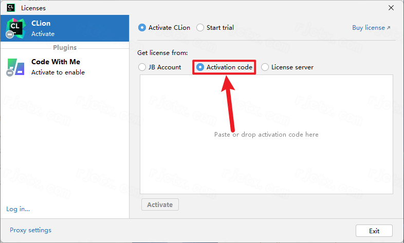The width and height of the screenshot is (404, 243).
Task: Click the Code With Me plugin icon
Action: (x=16, y=67)
